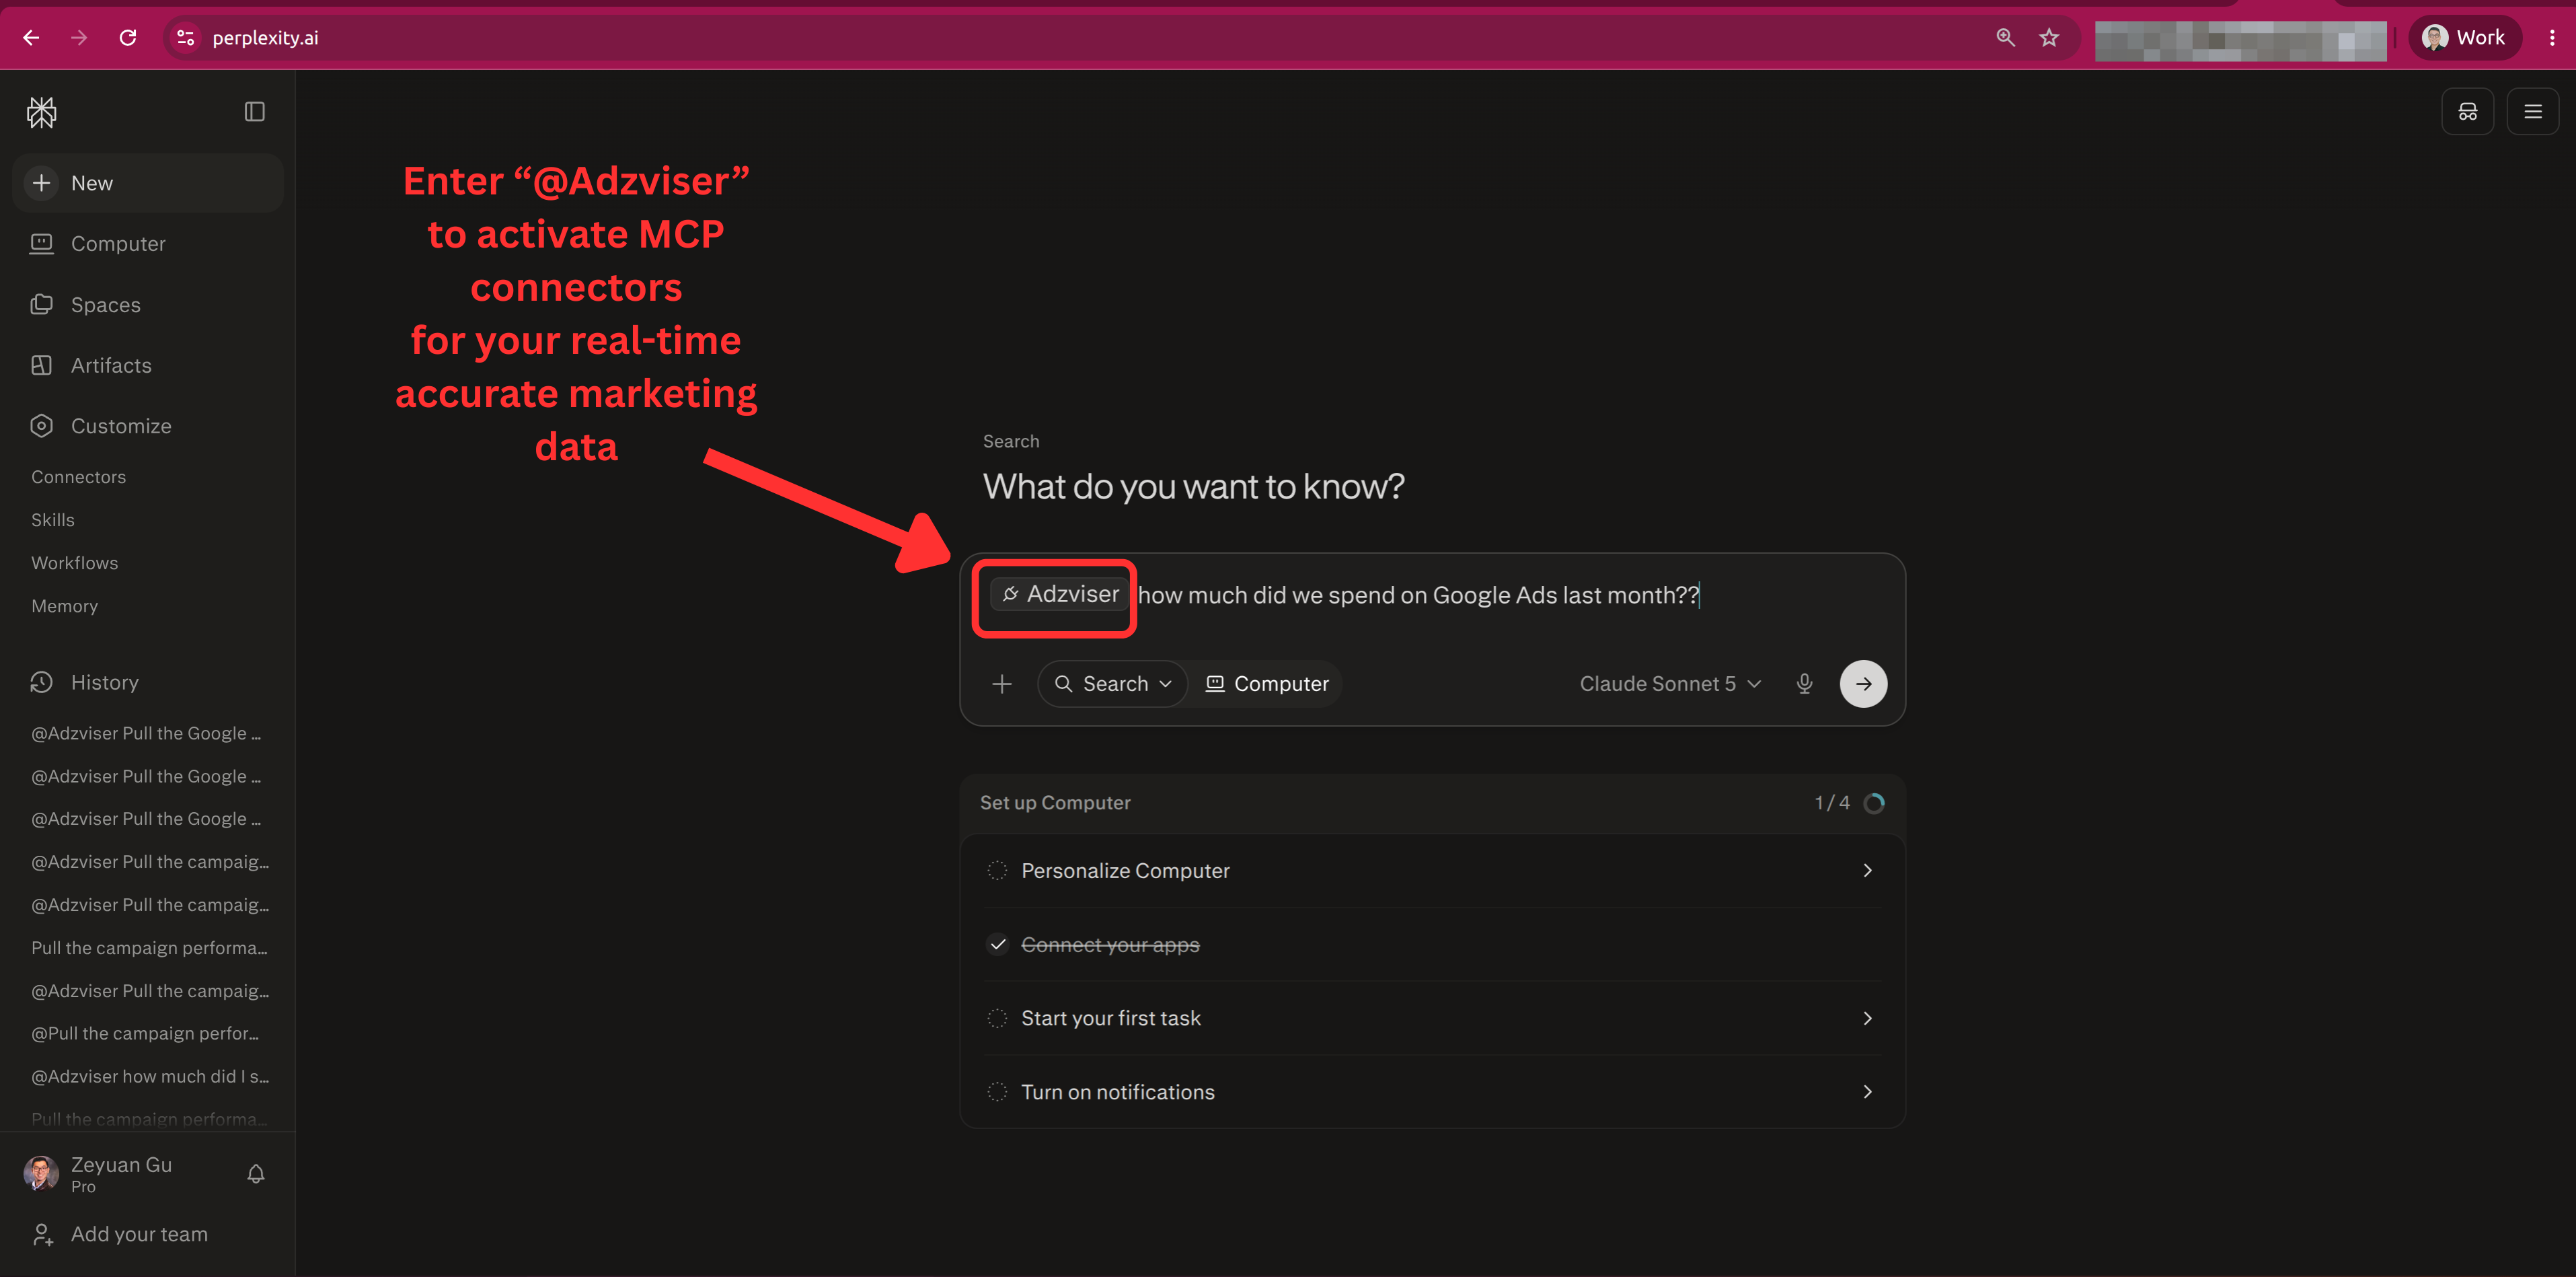Switch to Computer mode toggle
Image resolution: width=2576 pixels, height=1277 pixels.
click(1266, 684)
